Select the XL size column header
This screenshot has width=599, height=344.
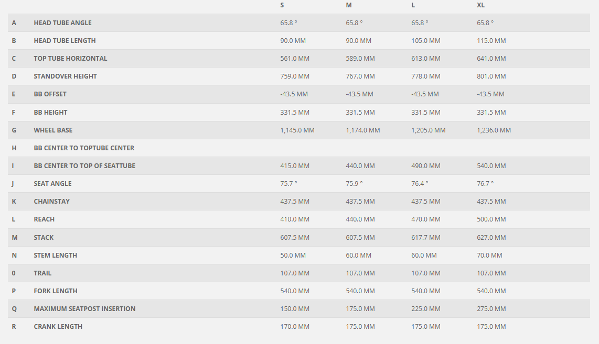click(x=480, y=5)
